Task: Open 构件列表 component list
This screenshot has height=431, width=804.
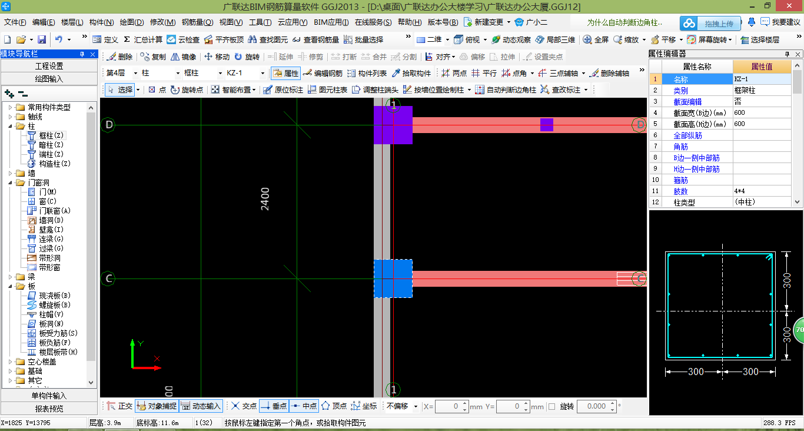Action: click(367, 73)
